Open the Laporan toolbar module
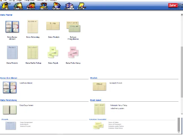The width and height of the screenshot is (183, 135). coord(81,6)
